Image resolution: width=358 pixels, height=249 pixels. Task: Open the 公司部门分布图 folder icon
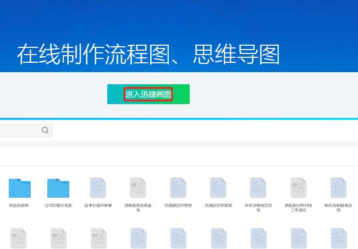coord(58,188)
